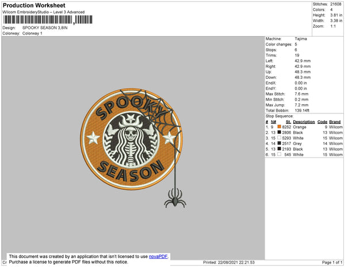Click the Up value '48.3 mm'
Screen dimensions: 345x267
pos(303,72)
